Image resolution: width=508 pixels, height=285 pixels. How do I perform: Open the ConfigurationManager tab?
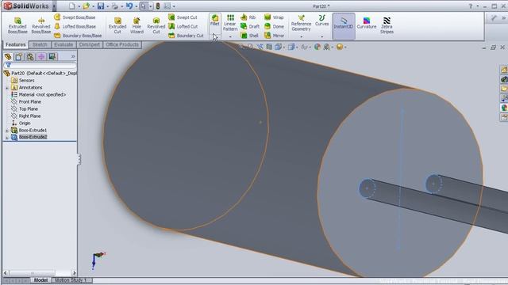coord(30,57)
